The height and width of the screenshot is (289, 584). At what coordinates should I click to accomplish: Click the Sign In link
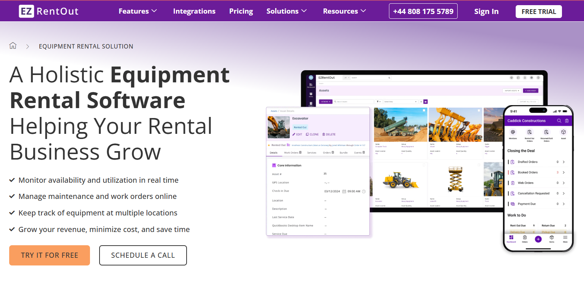(x=486, y=11)
